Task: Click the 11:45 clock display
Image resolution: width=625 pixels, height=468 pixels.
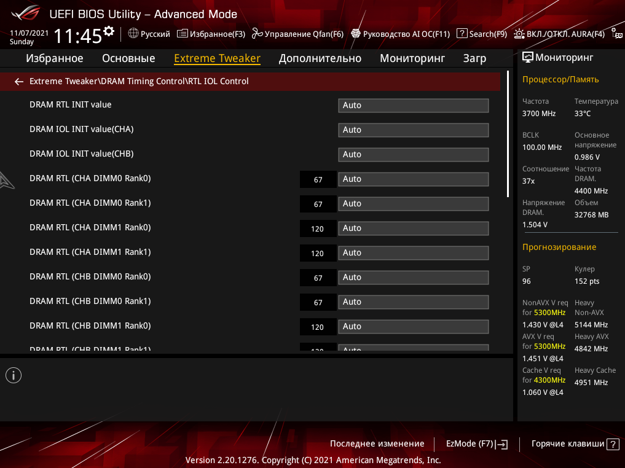Action: pyautogui.click(x=77, y=36)
